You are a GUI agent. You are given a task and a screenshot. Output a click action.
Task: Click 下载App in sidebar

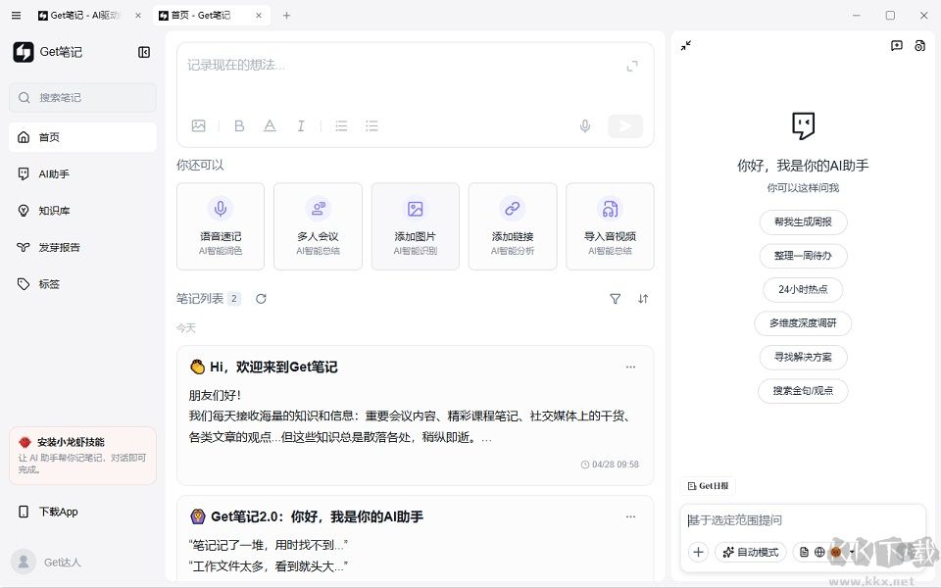(x=82, y=512)
